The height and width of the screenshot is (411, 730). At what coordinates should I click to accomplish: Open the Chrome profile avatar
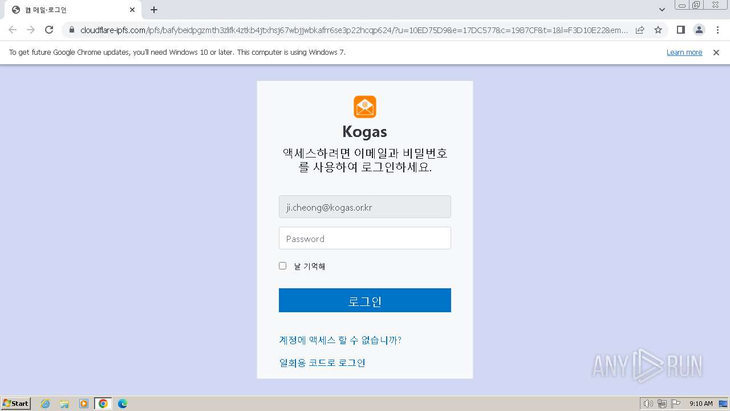pos(699,30)
